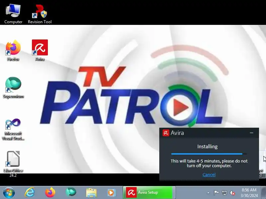Click the muted volume tray icon
The image size is (266, 199).
click(x=232, y=193)
